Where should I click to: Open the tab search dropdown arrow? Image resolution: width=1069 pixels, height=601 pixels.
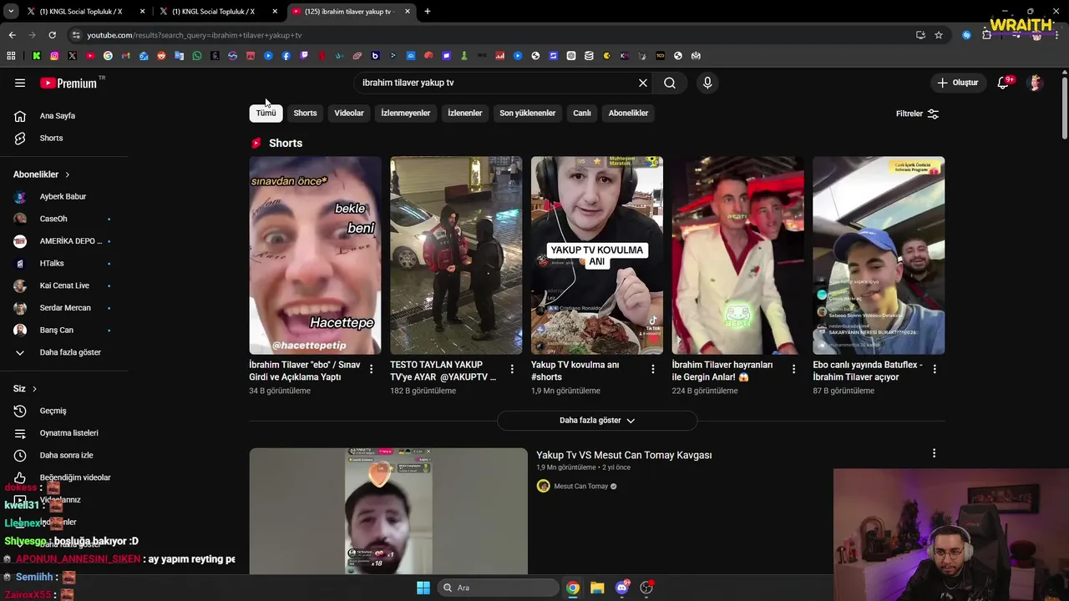click(x=11, y=12)
